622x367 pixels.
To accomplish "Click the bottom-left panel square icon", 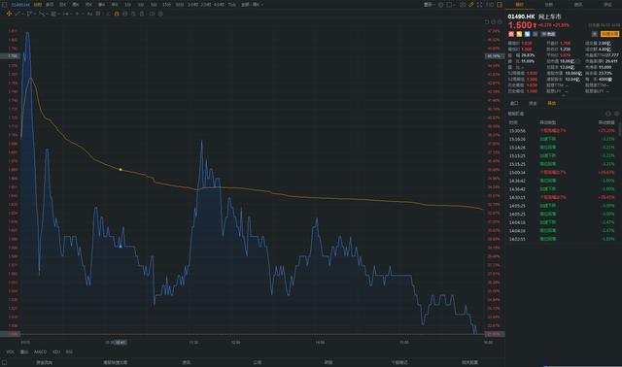I will click(4, 362).
